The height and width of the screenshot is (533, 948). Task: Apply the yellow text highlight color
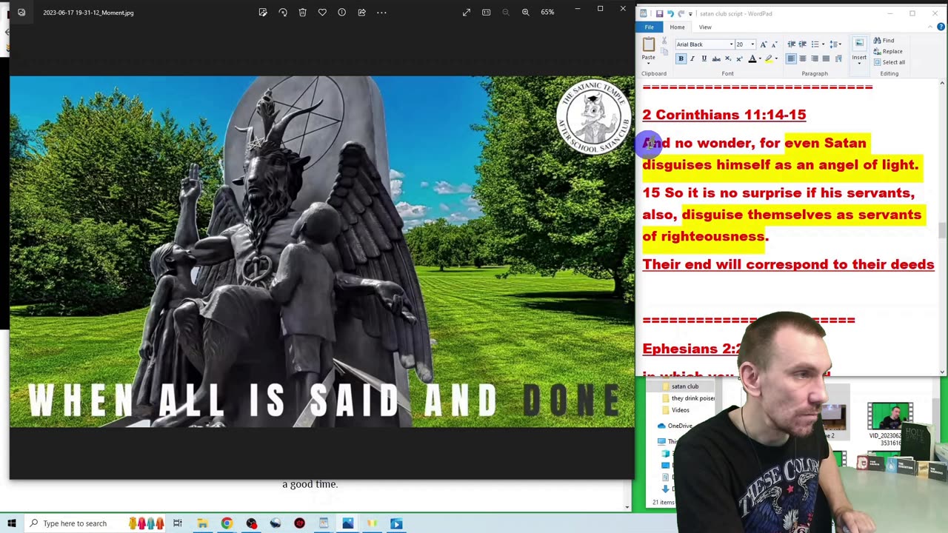tap(769, 58)
